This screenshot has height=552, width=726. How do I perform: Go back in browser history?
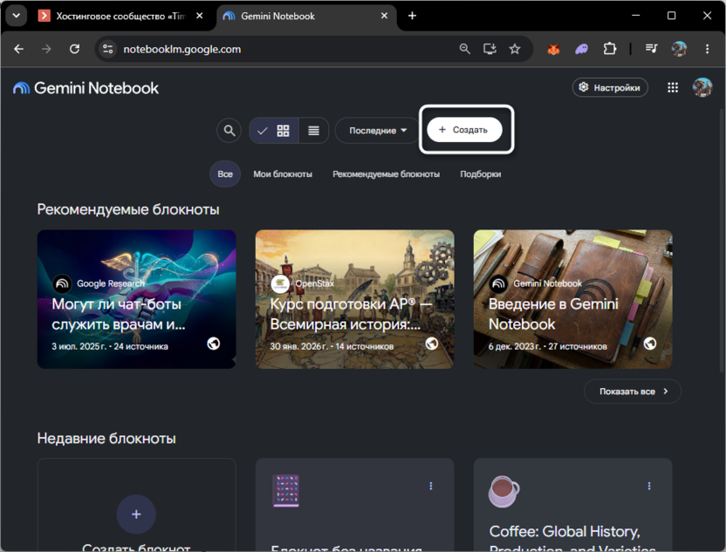coord(18,49)
